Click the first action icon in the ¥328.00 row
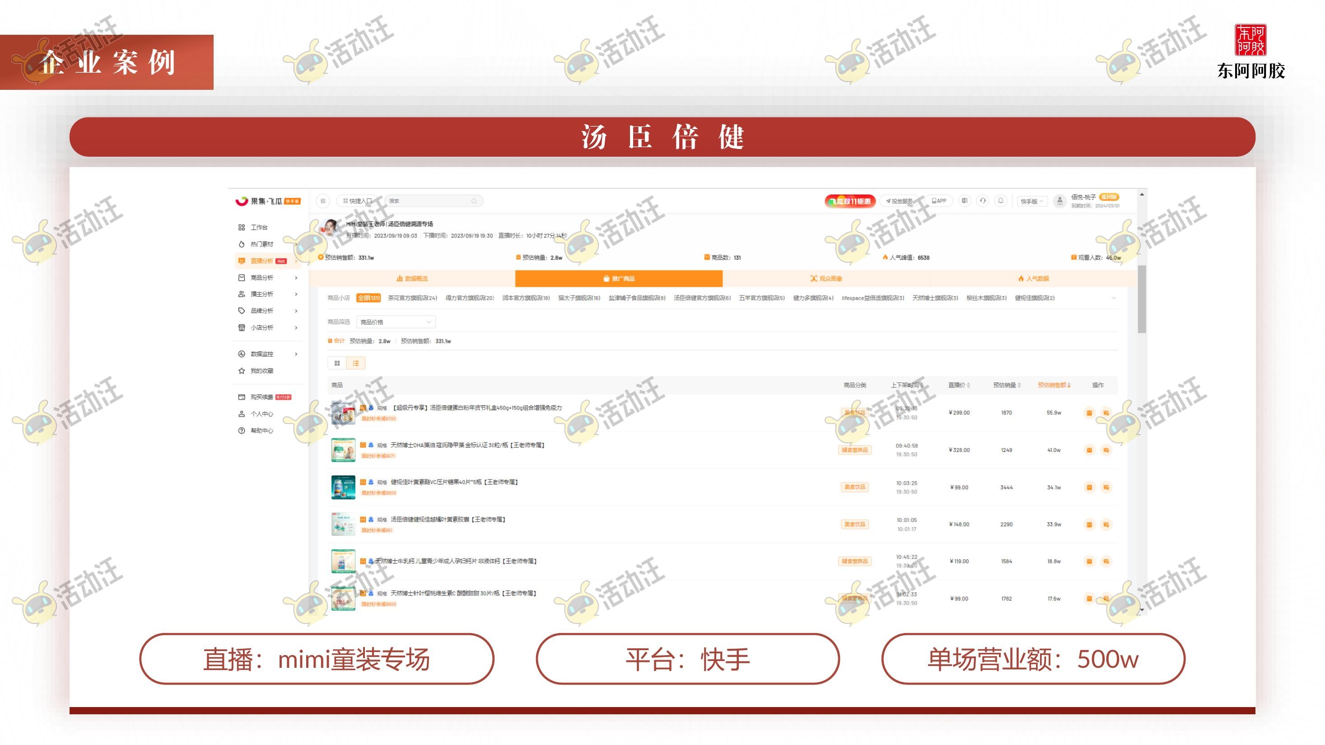This screenshot has width=1325, height=745. click(x=1089, y=450)
